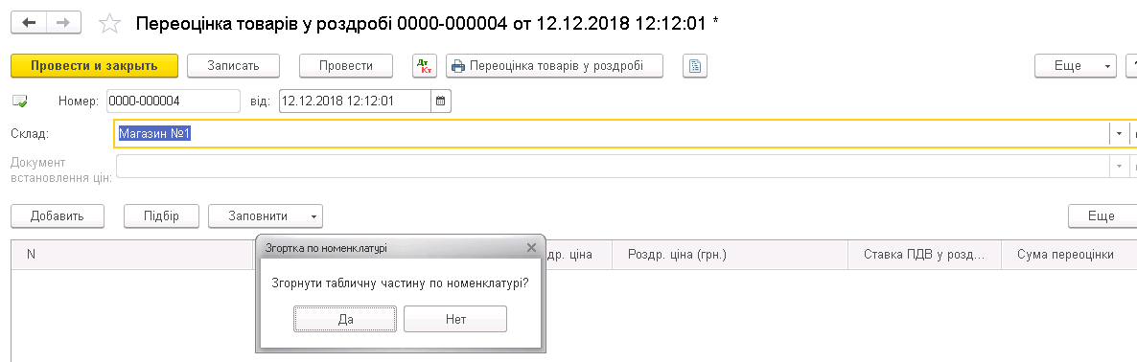Expand Документ встановлення цін dropdown

tap(1119, 166)
